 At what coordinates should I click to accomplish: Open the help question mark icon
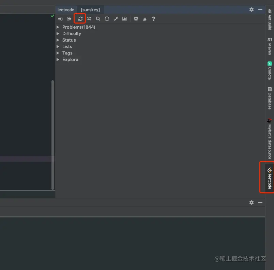click(x=154, y=19)
